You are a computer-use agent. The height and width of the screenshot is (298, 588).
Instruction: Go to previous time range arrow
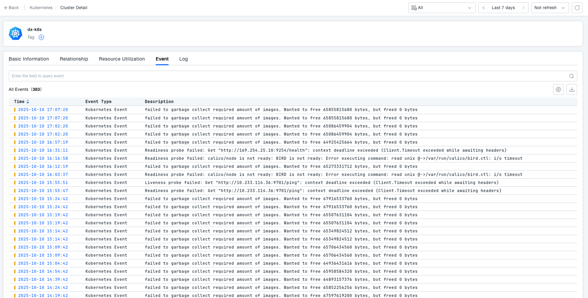483,8
